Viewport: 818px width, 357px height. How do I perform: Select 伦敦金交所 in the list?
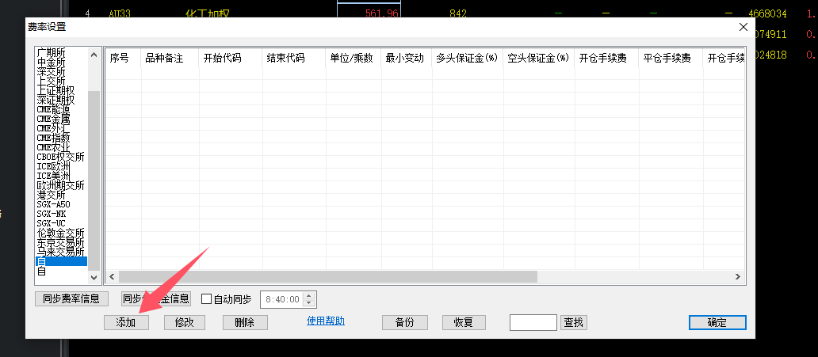pyautogui.click(x=60, y=233)
